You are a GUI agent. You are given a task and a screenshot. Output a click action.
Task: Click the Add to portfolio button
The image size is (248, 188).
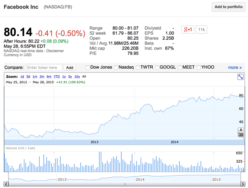(229, 7)
